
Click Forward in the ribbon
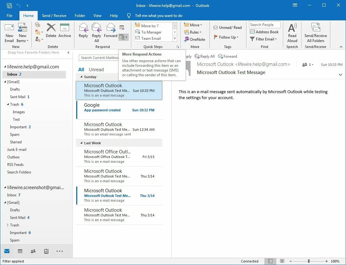(x=111, y=31)
